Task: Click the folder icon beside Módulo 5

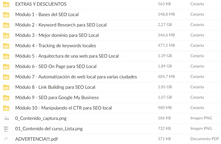Action: [x=6, y=56]
